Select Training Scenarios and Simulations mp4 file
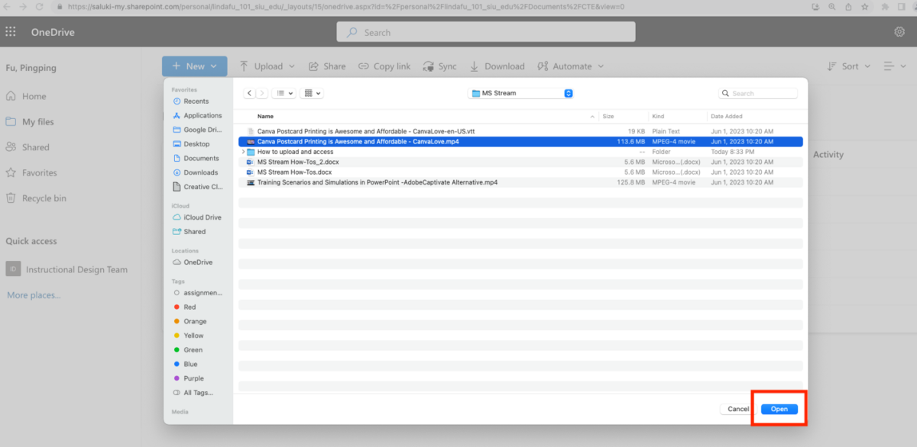917x447 pixels. (520, 182)
